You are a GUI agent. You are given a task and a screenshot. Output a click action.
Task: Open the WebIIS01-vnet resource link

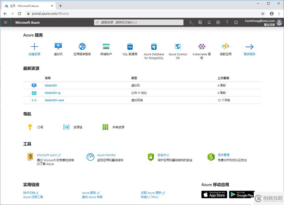[x=54, y=100]
